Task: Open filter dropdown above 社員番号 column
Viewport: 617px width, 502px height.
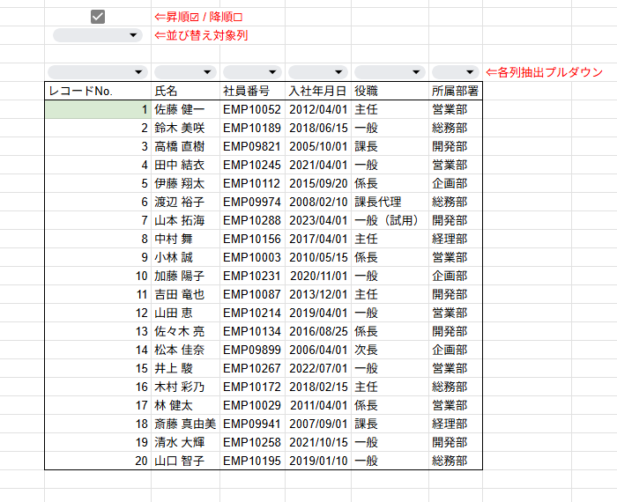Action: click(x=252, y=72)
